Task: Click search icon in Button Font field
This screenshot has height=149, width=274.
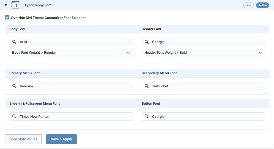Action: [147, 116]
